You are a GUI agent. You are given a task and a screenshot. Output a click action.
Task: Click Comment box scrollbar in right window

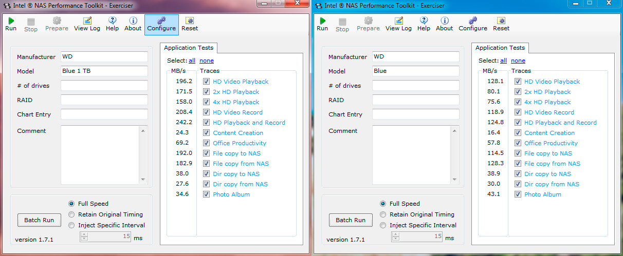point(455,154)
